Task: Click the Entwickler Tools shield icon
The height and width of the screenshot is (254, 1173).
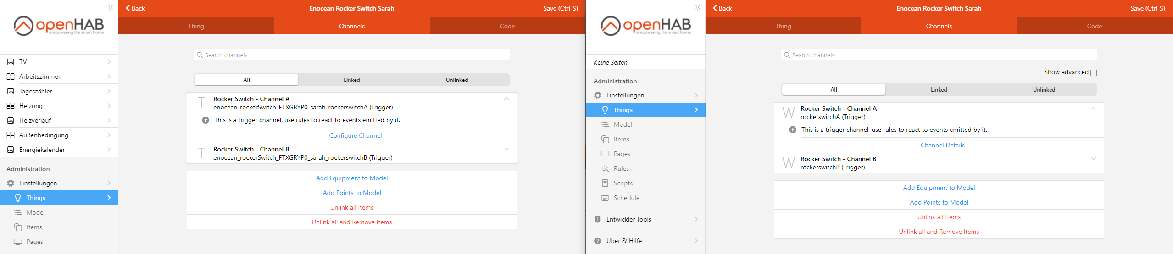Action: click(598, 219)
